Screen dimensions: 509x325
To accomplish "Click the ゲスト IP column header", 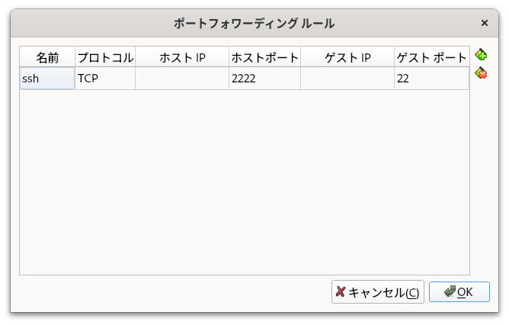I will click(347, 57).
